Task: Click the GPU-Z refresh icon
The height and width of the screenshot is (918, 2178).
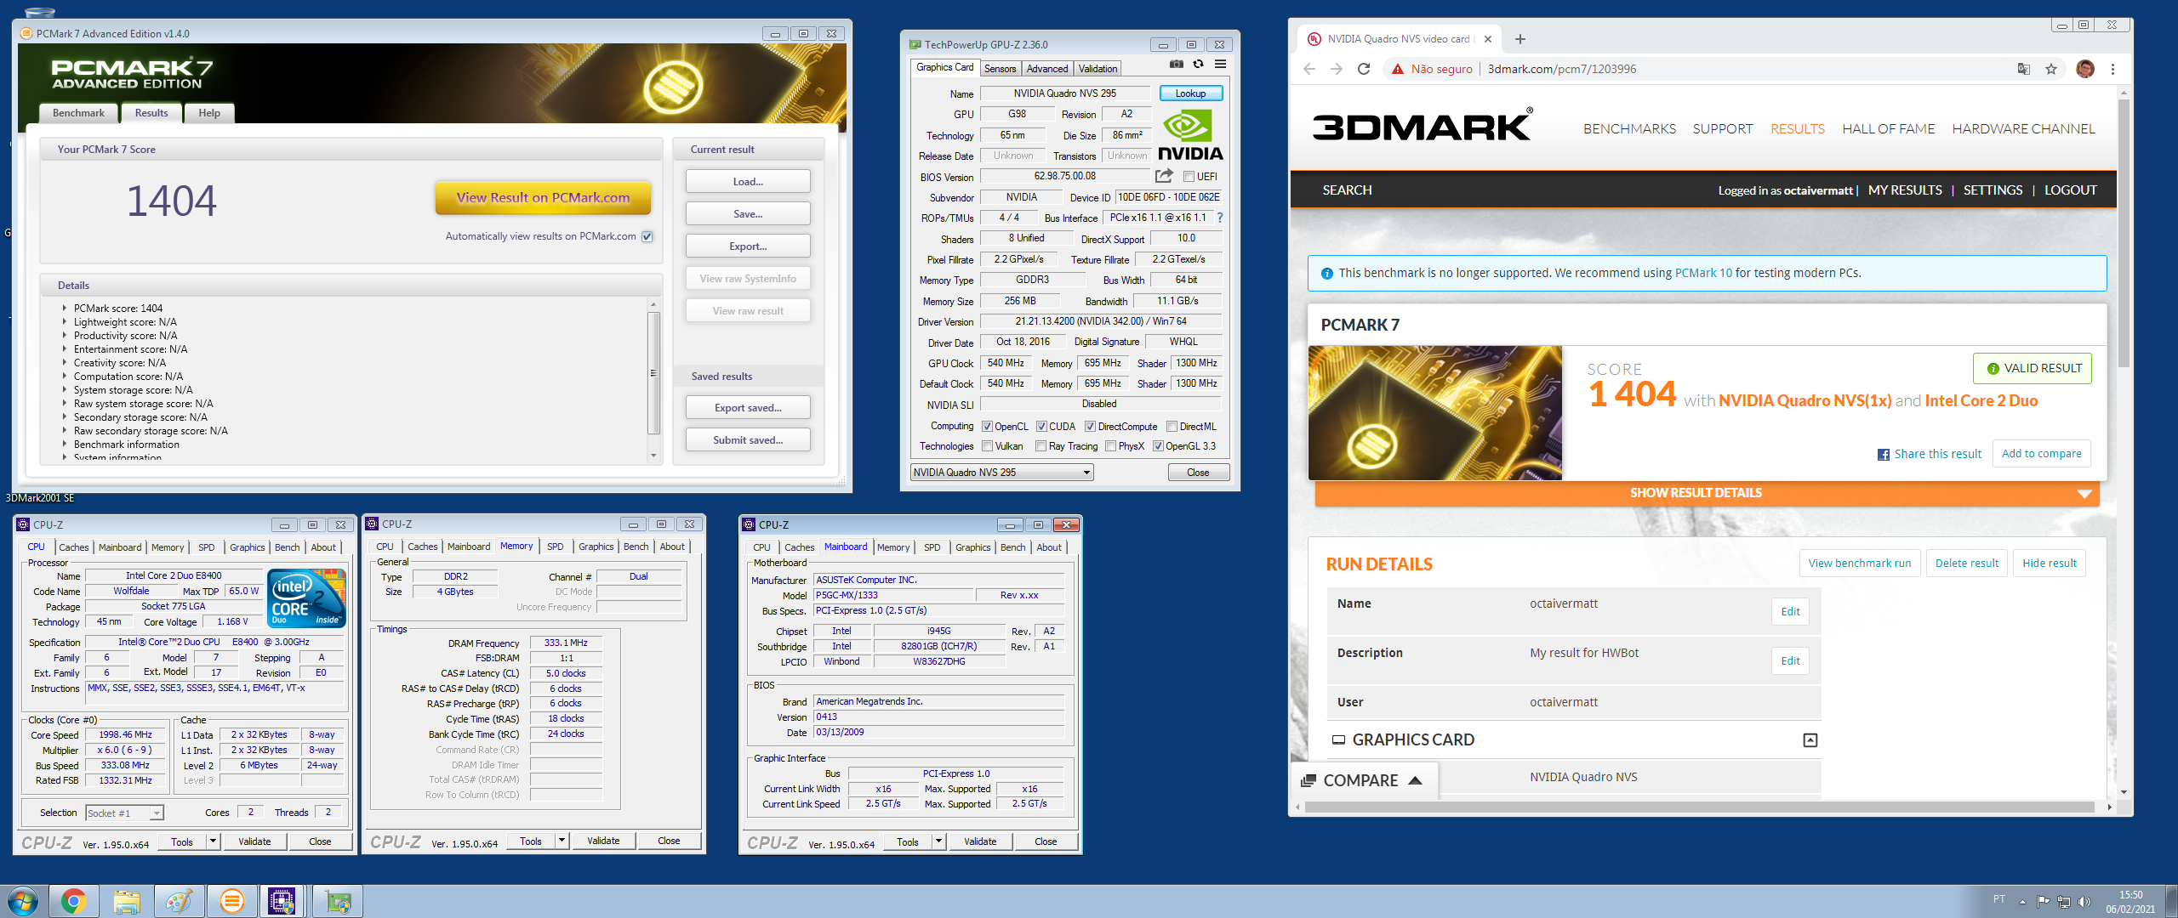Action: 1198,65
